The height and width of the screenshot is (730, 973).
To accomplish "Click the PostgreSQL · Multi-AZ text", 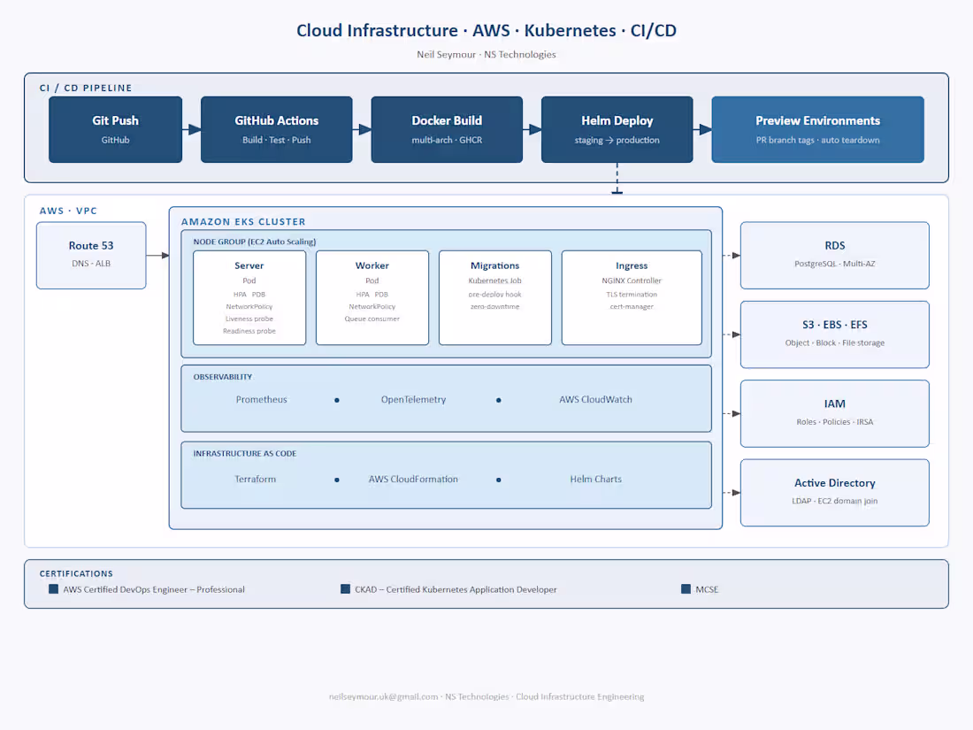I will [x=835, y=264].
